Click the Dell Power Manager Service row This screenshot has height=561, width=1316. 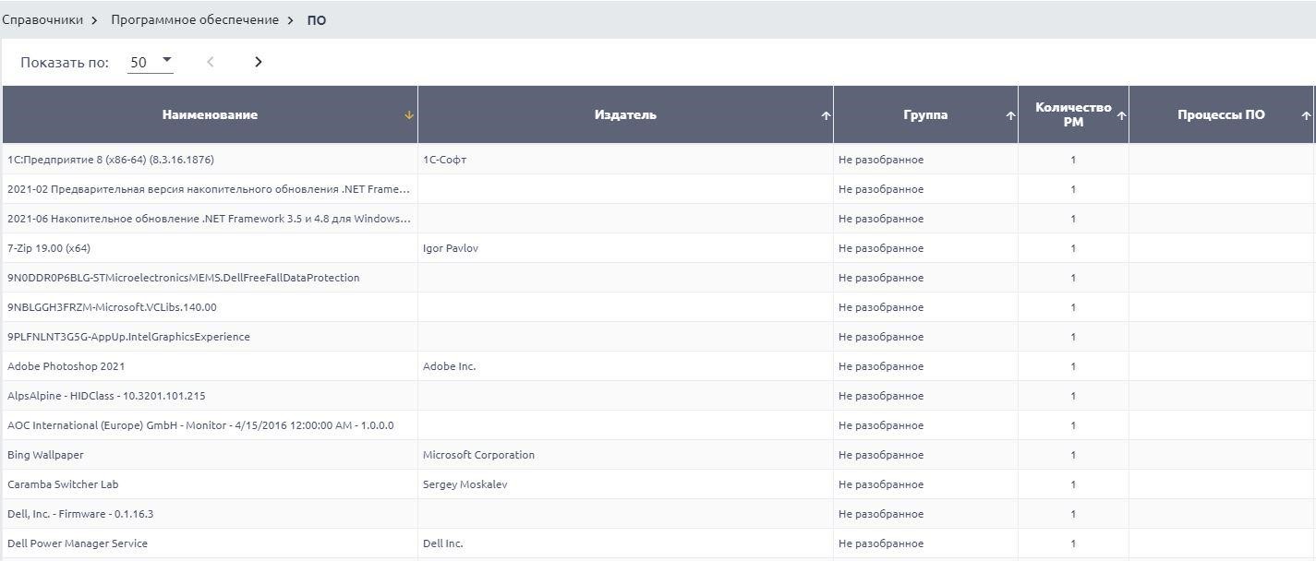[78, 543]
